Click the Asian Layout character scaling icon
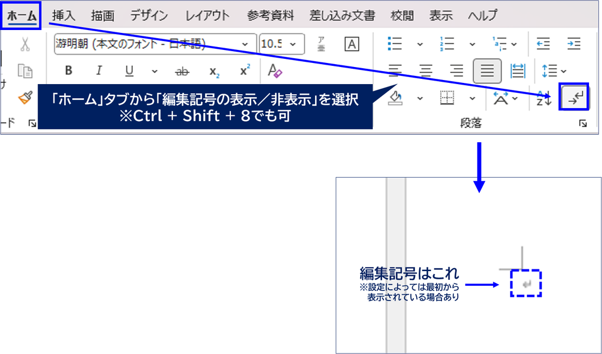This screenshot has width=602, height=354. (x=501, y=98)
